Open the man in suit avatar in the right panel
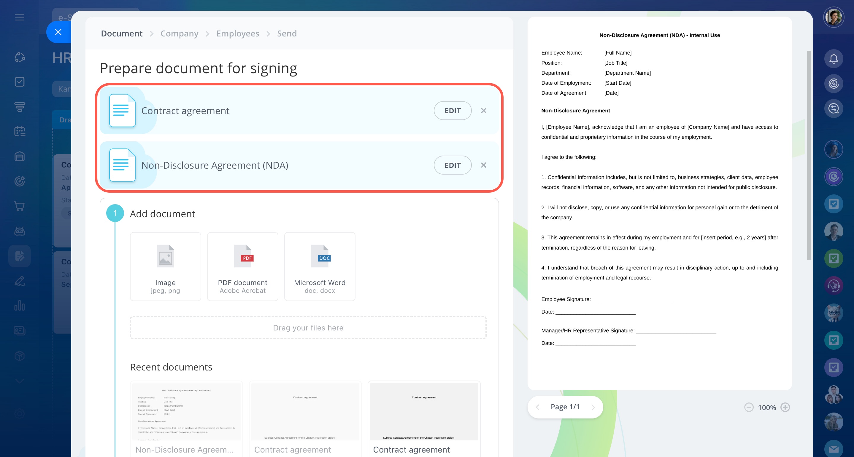This screenshot has width=854, height=457. click(x=834, y=231)
